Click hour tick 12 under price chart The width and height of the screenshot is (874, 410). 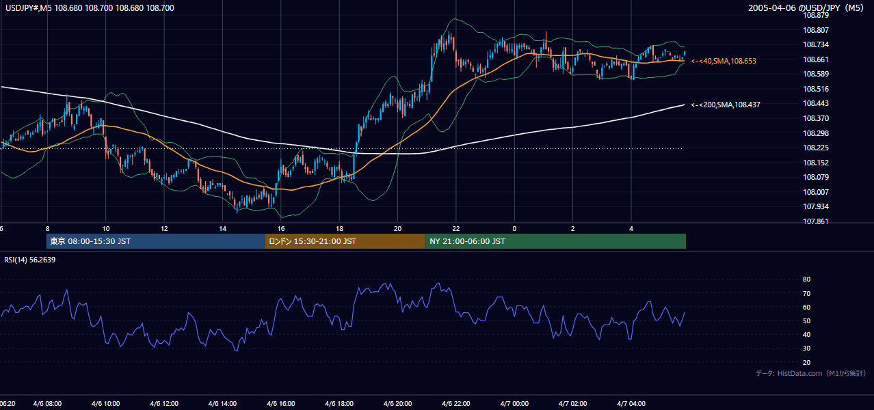tap(164, 229)
